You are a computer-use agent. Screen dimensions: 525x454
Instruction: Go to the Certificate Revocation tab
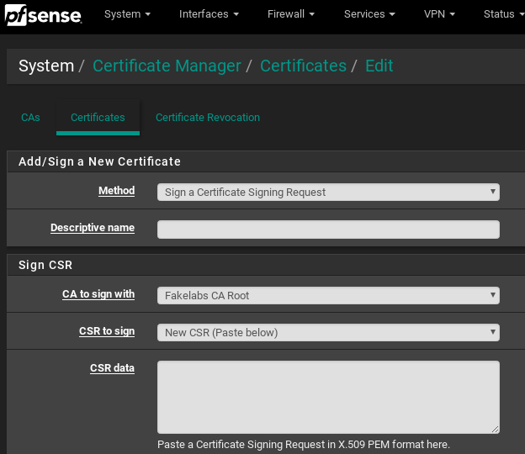(x=208, y=118)
